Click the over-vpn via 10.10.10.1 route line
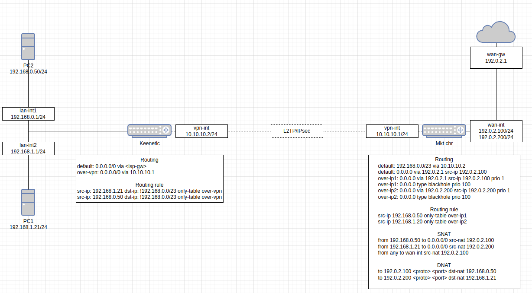 [116, 172]
